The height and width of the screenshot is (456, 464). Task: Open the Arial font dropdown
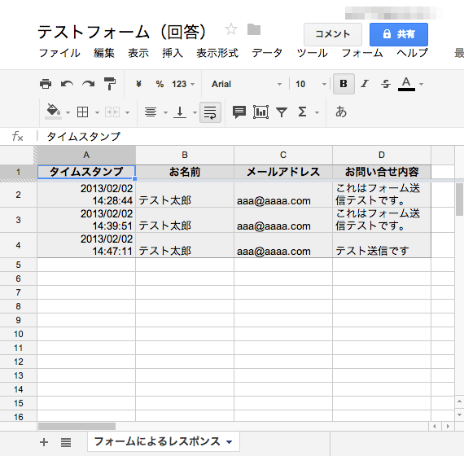point(246,84)
